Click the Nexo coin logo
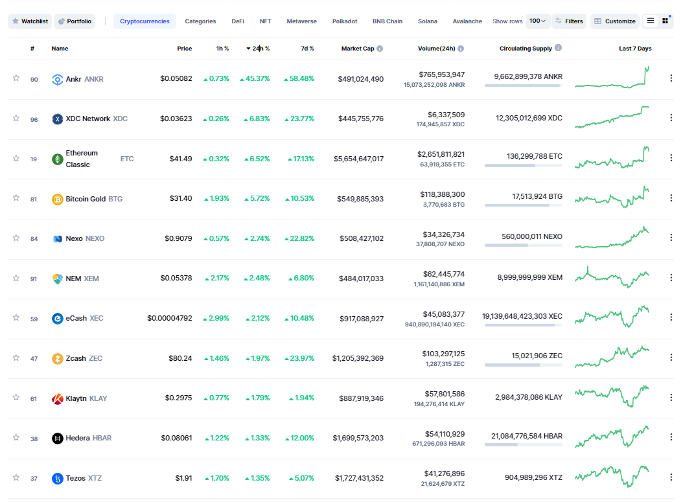 58,239
